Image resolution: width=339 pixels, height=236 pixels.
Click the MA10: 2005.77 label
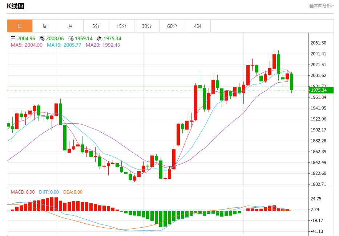(x=64, y=45)
